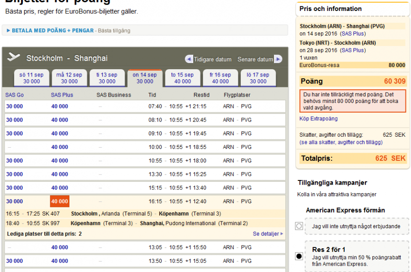Select SAS Go 30 000 for 07:40 departure
Screen dimensions: 411x272
[x=14, y=107]
